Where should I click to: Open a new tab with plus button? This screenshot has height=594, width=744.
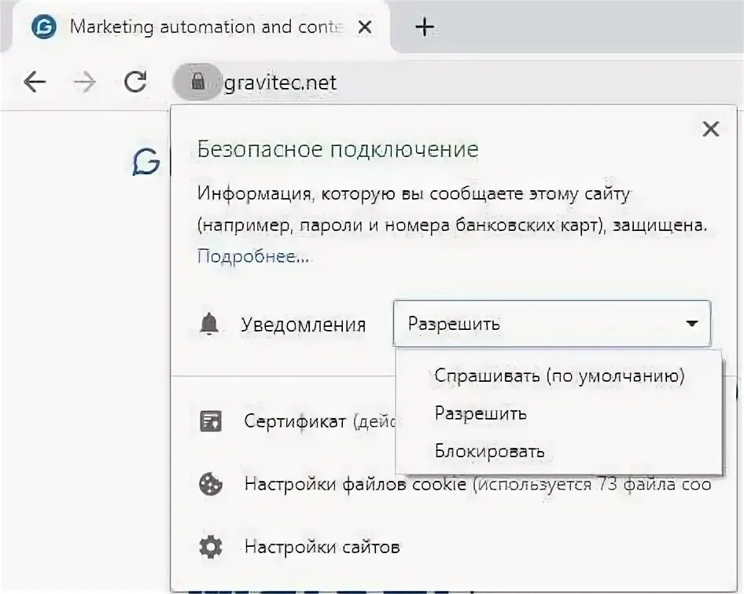(425, 27)
